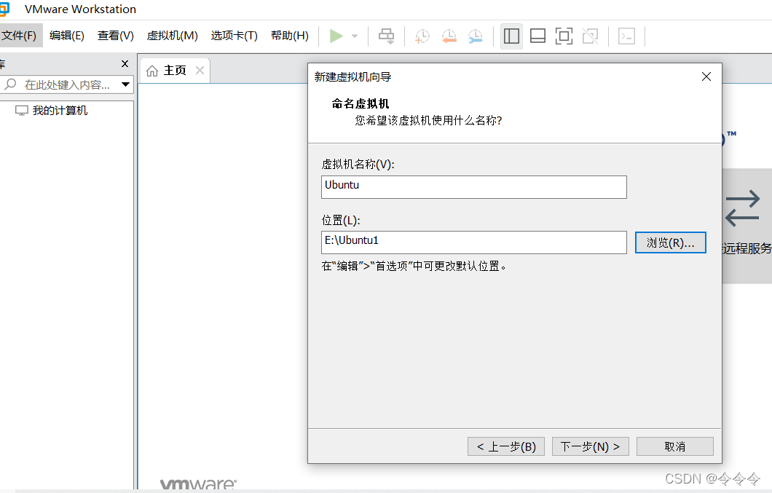This screenshot has height=493, width=772.
Task: Open the library search filter dropdown
Action: tap(125, 84)
